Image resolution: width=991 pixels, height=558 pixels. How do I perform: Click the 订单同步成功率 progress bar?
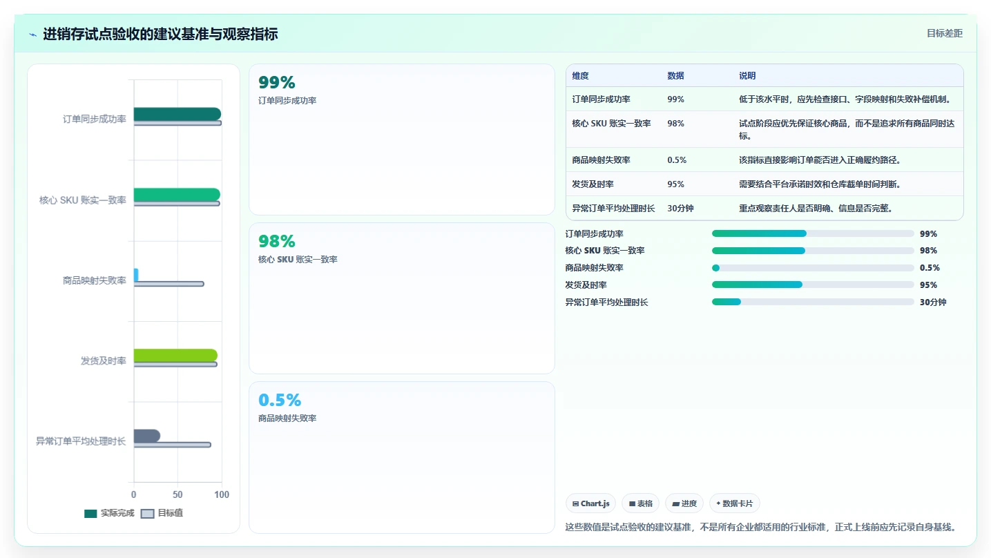[x=813, y=233]
